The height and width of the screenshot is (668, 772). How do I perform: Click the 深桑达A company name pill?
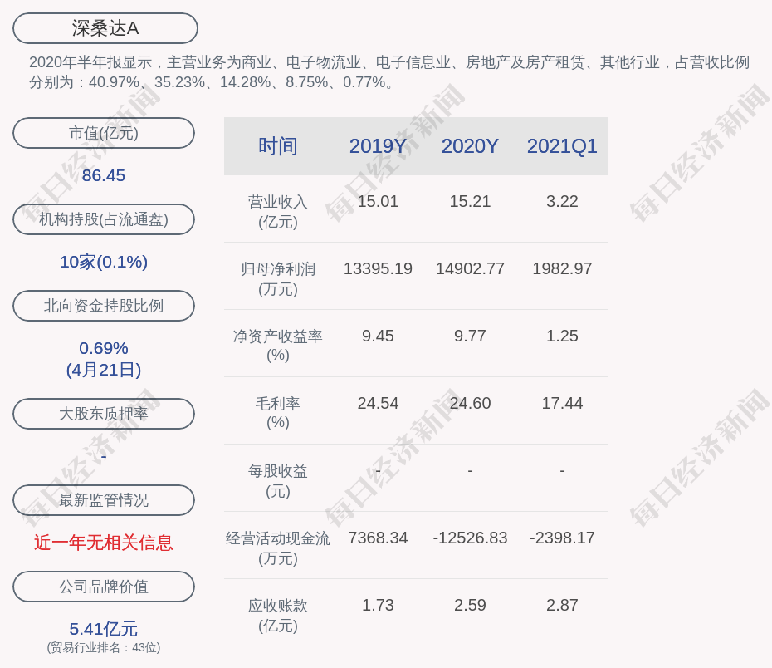(105, 28)
